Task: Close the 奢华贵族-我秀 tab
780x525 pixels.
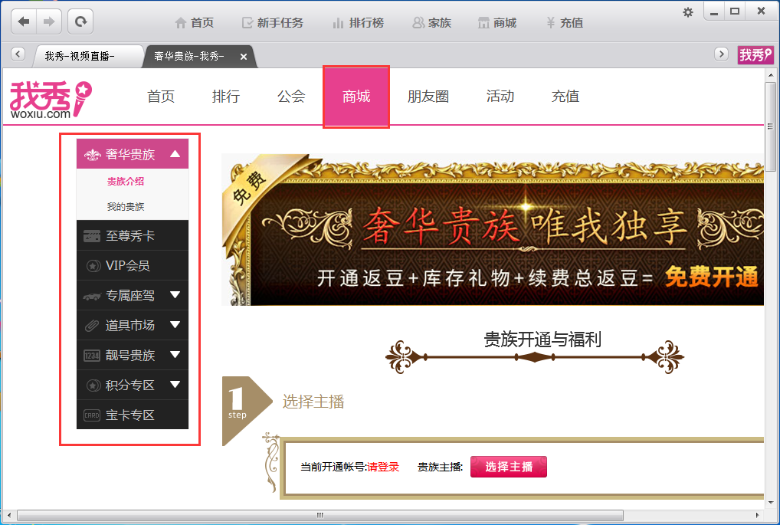Action: tap(244, 57)
